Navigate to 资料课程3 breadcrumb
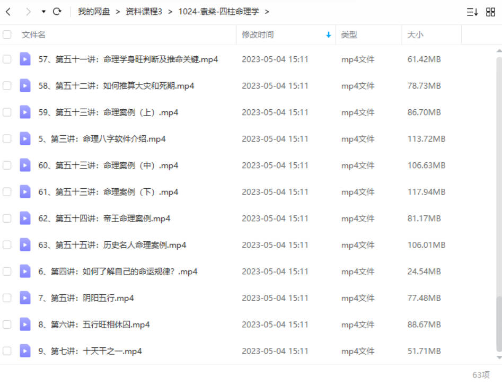The image size is (502, 385). point(144,12)
